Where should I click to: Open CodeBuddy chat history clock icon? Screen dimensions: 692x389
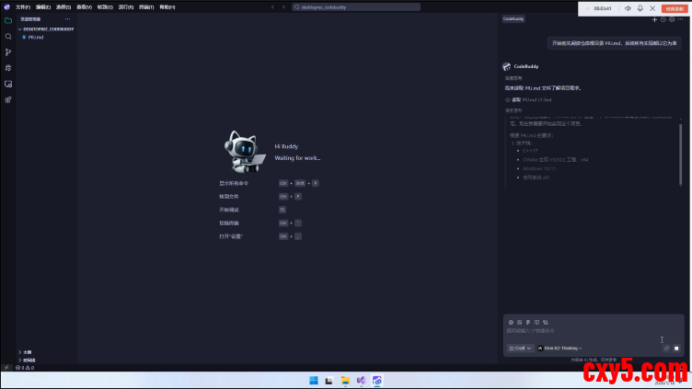click(x=663, y=18)
